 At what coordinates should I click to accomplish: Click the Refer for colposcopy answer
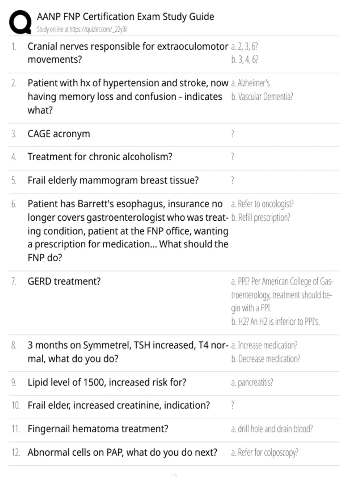[265, 452]
